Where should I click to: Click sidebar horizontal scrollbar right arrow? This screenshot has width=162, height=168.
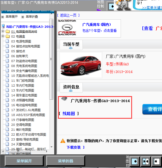[47, 151]
